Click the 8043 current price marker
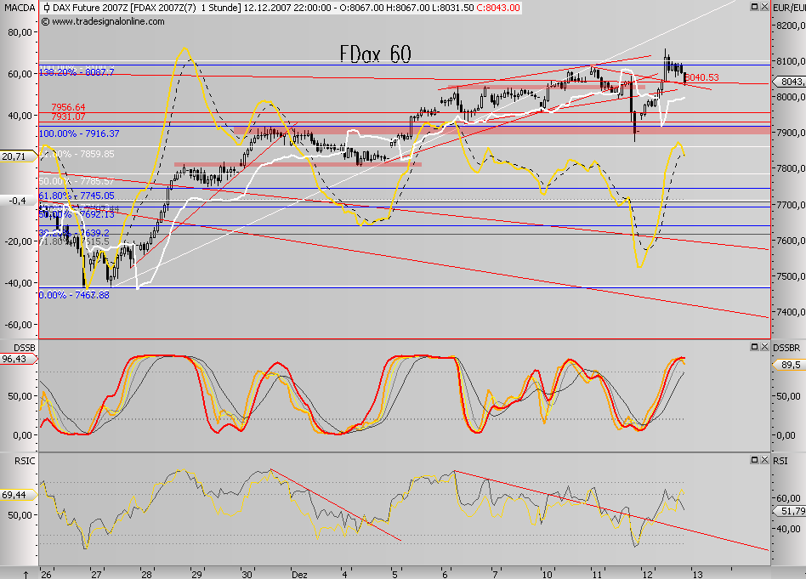Image resolution: width=806 pixels, height=579 pixels. (790, 82)
